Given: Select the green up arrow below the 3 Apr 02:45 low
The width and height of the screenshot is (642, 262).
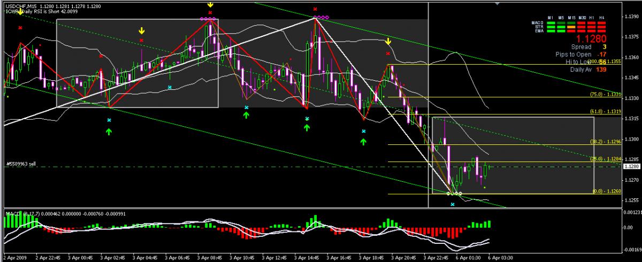Looking at the screenshot, I should [109, 131].
